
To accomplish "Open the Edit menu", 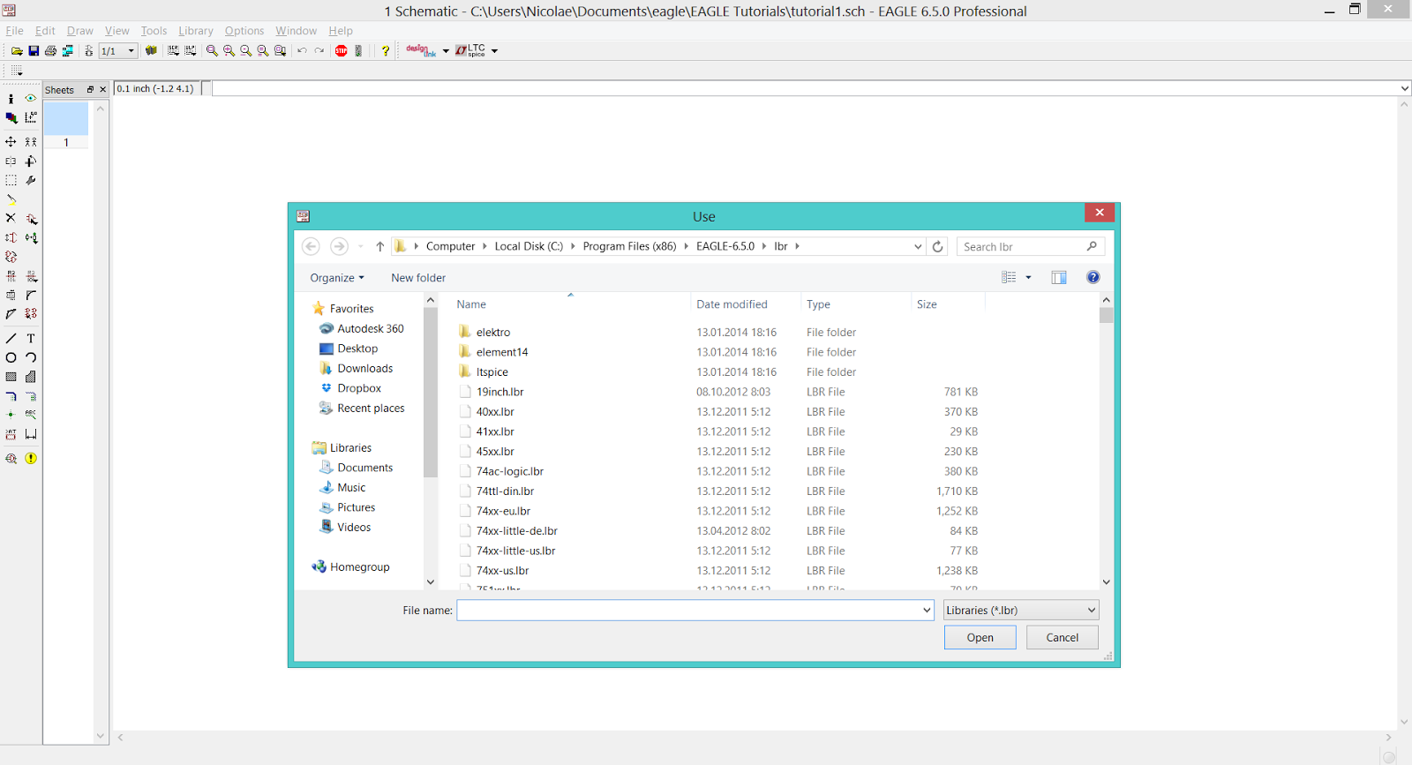I will pyautogui.click(x=45, y=31).
